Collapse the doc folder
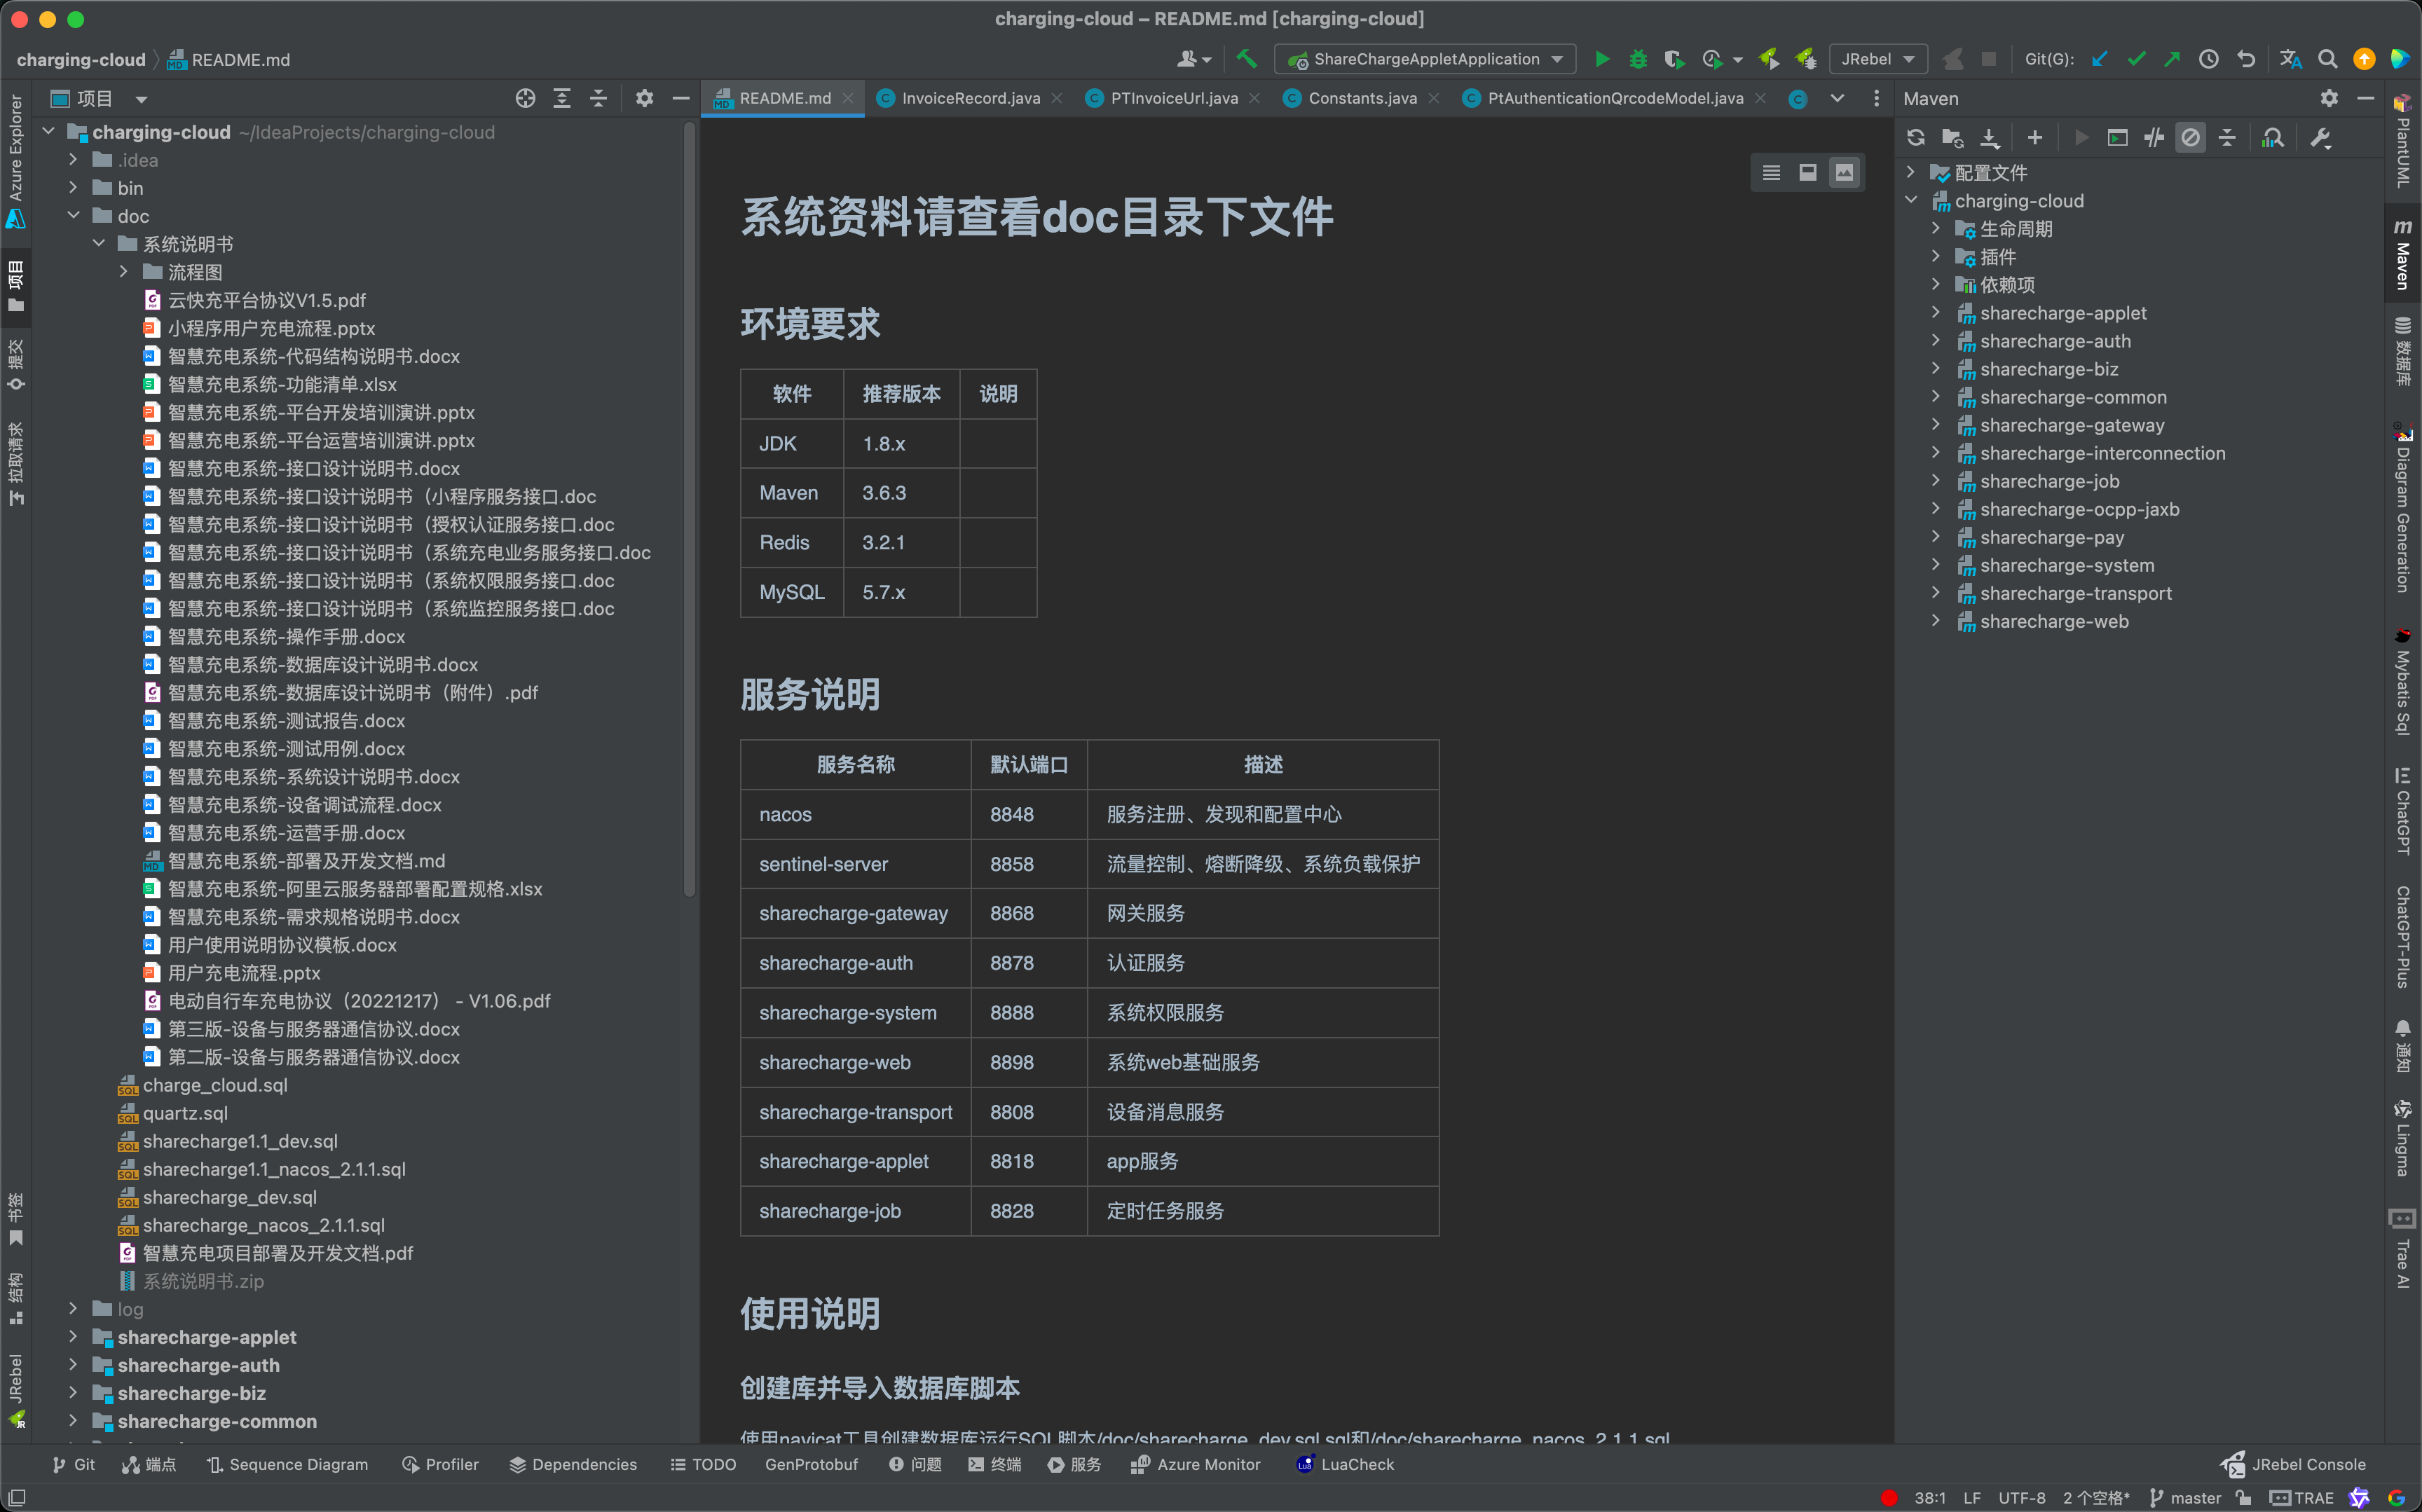Viewport: 2422px width, 1512px height. tap(73, 216)
